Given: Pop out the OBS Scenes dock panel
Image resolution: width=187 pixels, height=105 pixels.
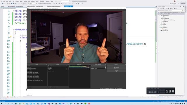Looking at the screenshot, I should point(47,64).
